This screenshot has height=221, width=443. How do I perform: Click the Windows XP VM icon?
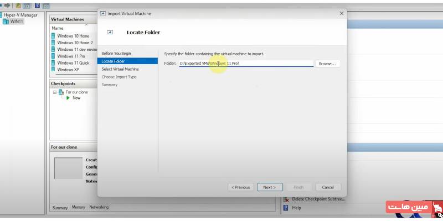click(x=53, y=70)
